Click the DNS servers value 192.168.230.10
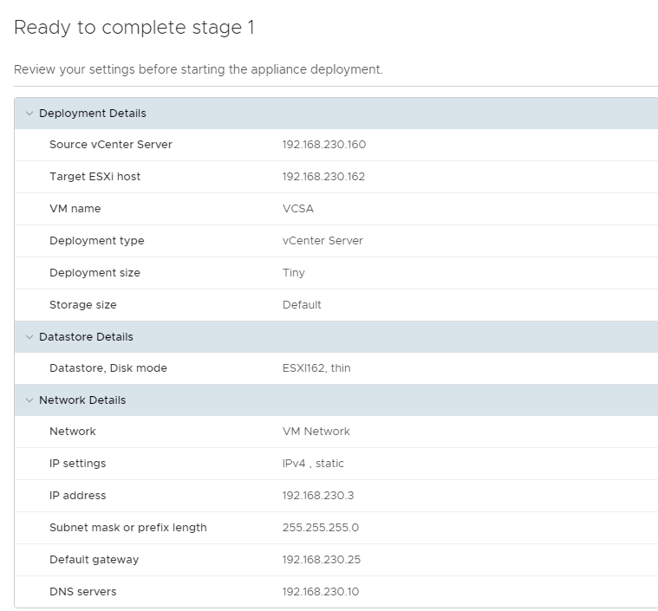Screen dimensions: 658x611 click(x=320, y=592)
